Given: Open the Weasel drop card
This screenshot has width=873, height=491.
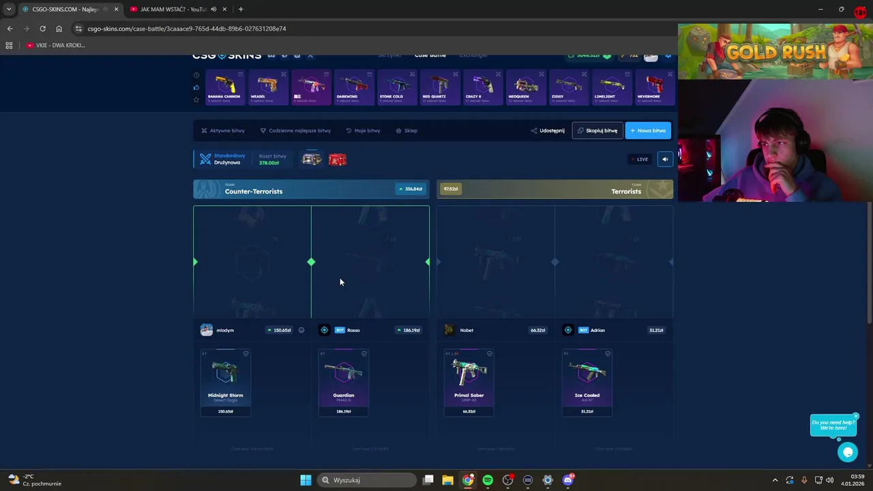Looking at the screenshot, I should click(x=267, y=87).
